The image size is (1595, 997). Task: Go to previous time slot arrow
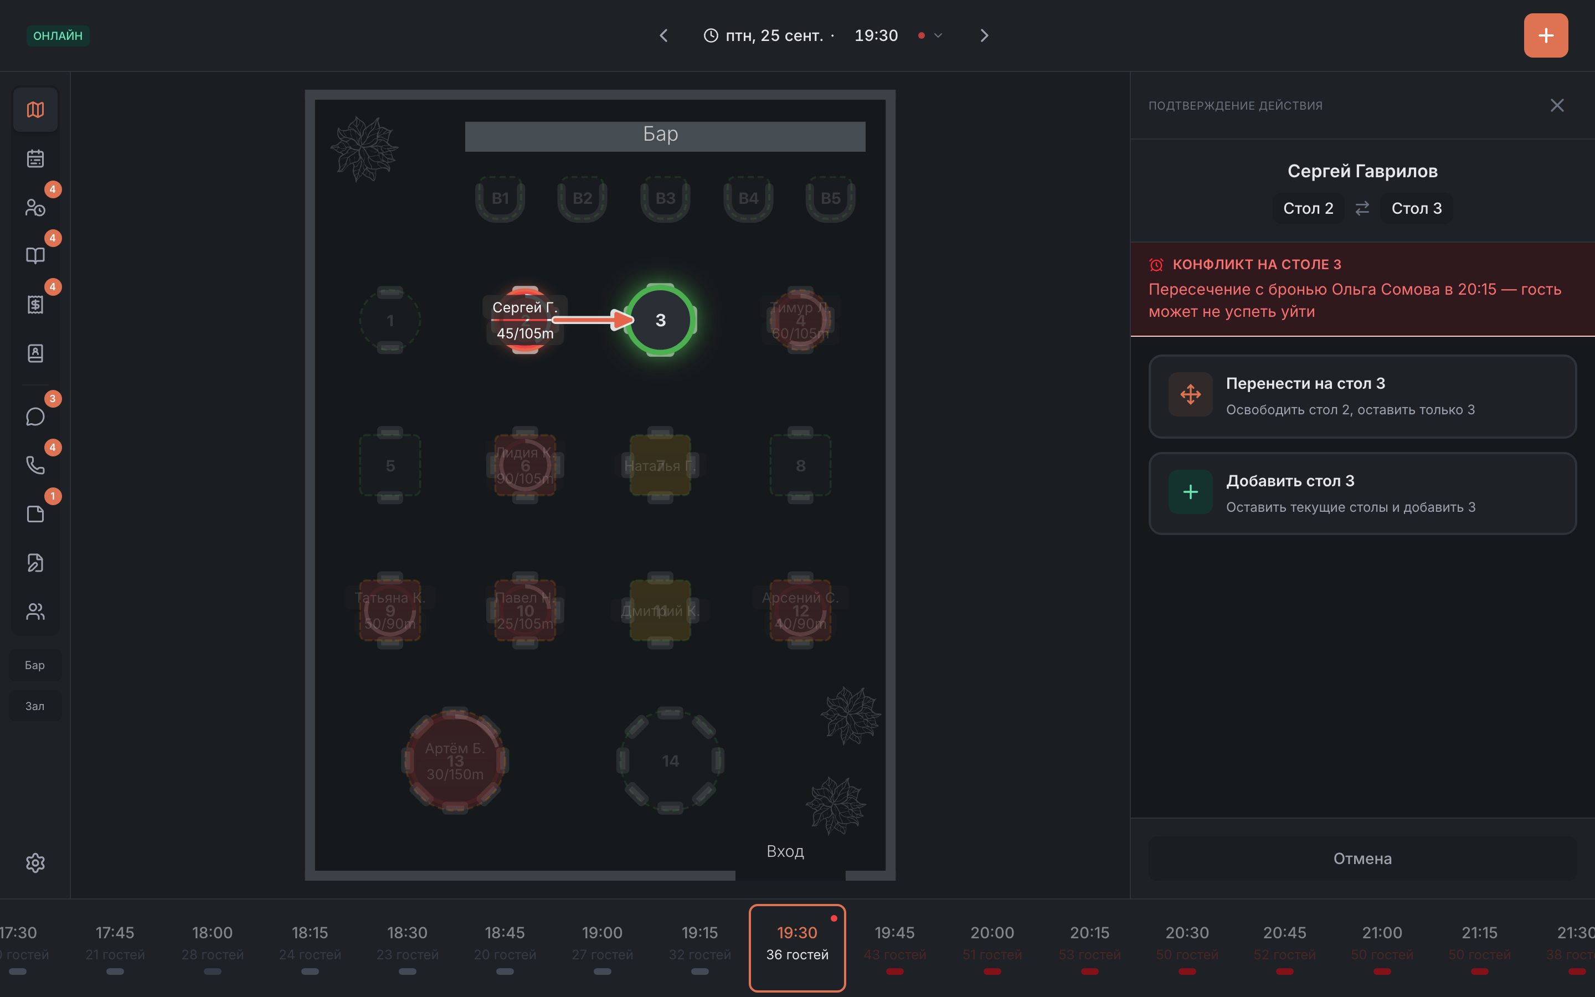[x=663, y=35]
